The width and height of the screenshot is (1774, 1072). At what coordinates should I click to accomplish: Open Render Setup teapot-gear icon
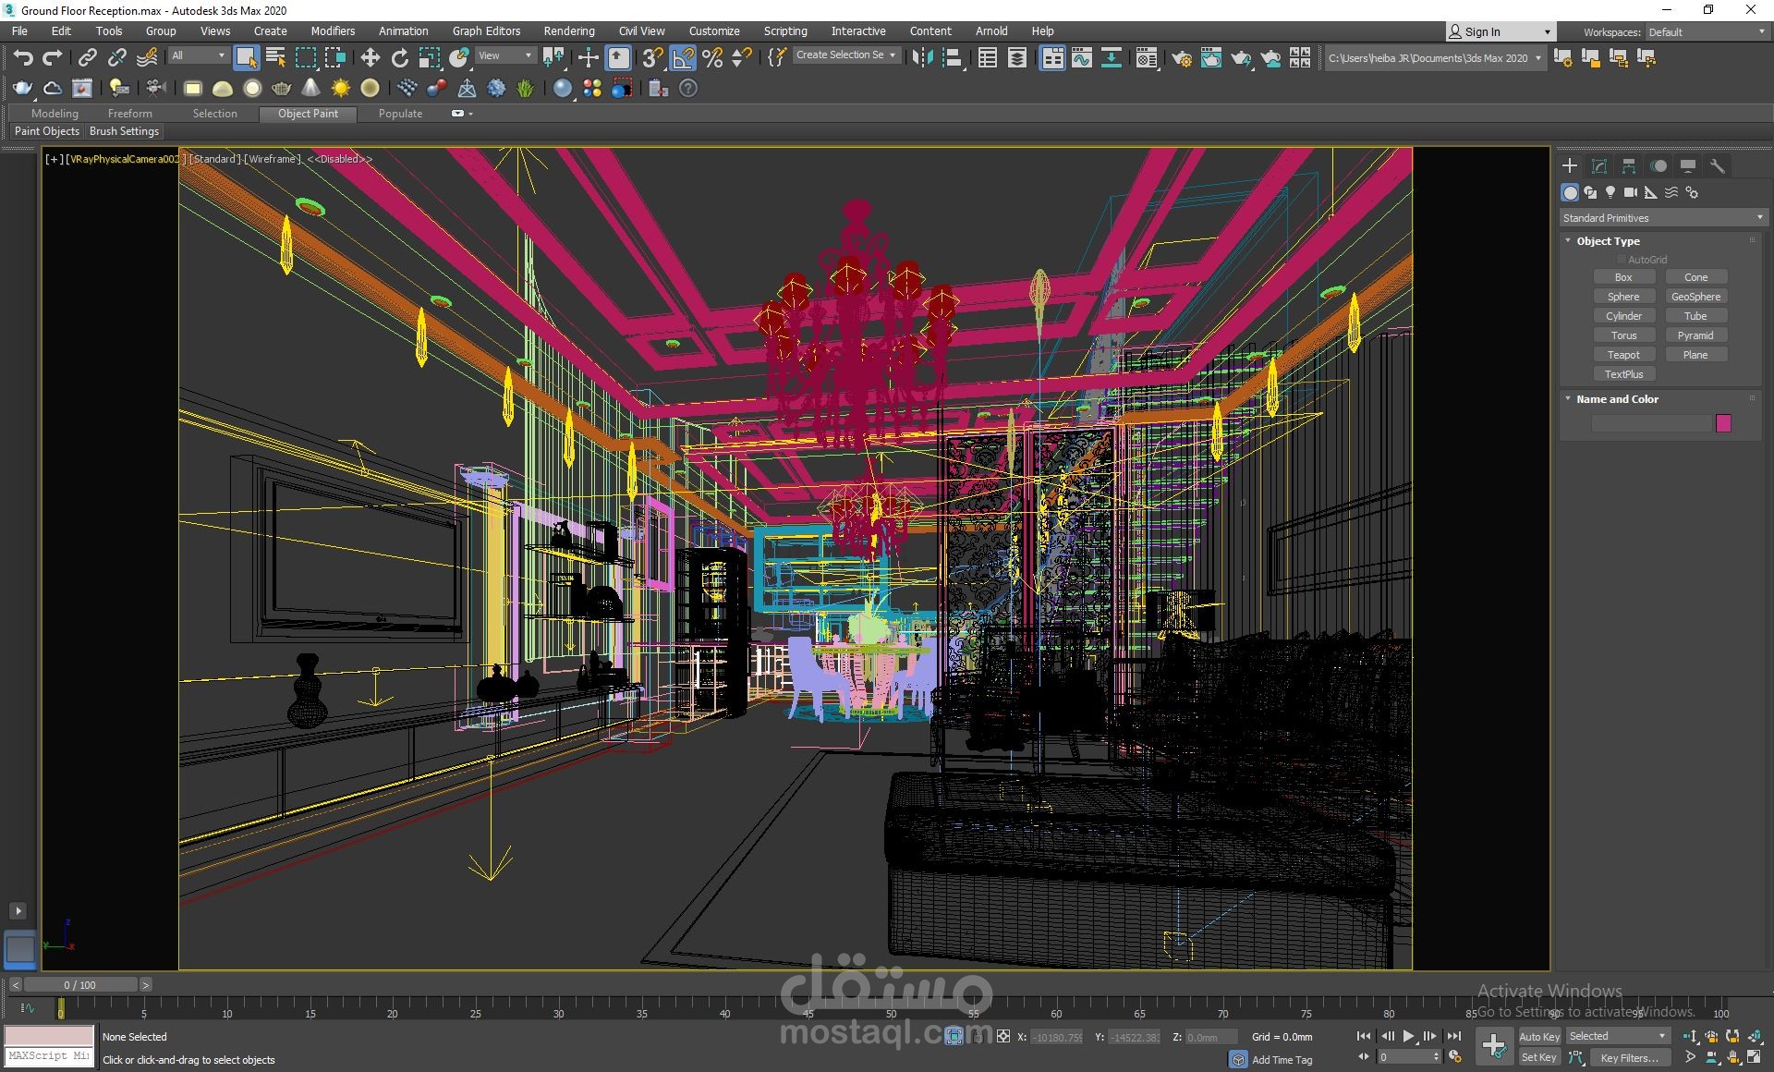click(1181, 58)
